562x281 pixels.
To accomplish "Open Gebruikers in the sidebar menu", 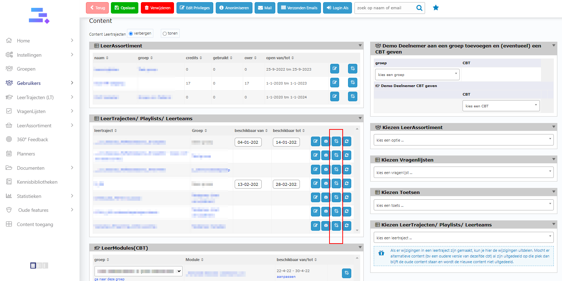I will point(29,83).
